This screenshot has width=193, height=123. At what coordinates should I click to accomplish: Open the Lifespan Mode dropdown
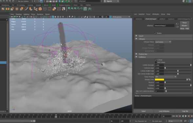pos(163,42)
